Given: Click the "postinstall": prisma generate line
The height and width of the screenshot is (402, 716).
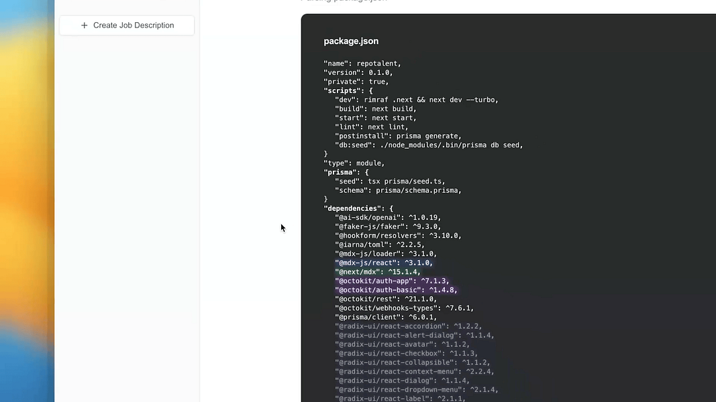Looking at the screenshot, I should point(398,136).
